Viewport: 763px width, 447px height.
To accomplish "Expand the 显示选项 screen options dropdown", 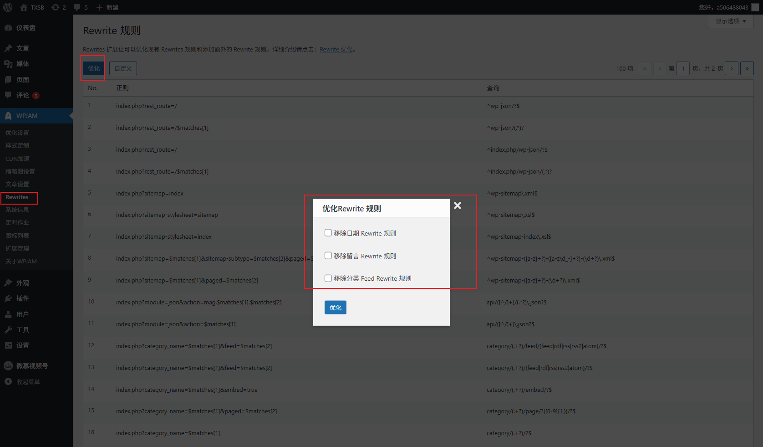I will point(731,21).
